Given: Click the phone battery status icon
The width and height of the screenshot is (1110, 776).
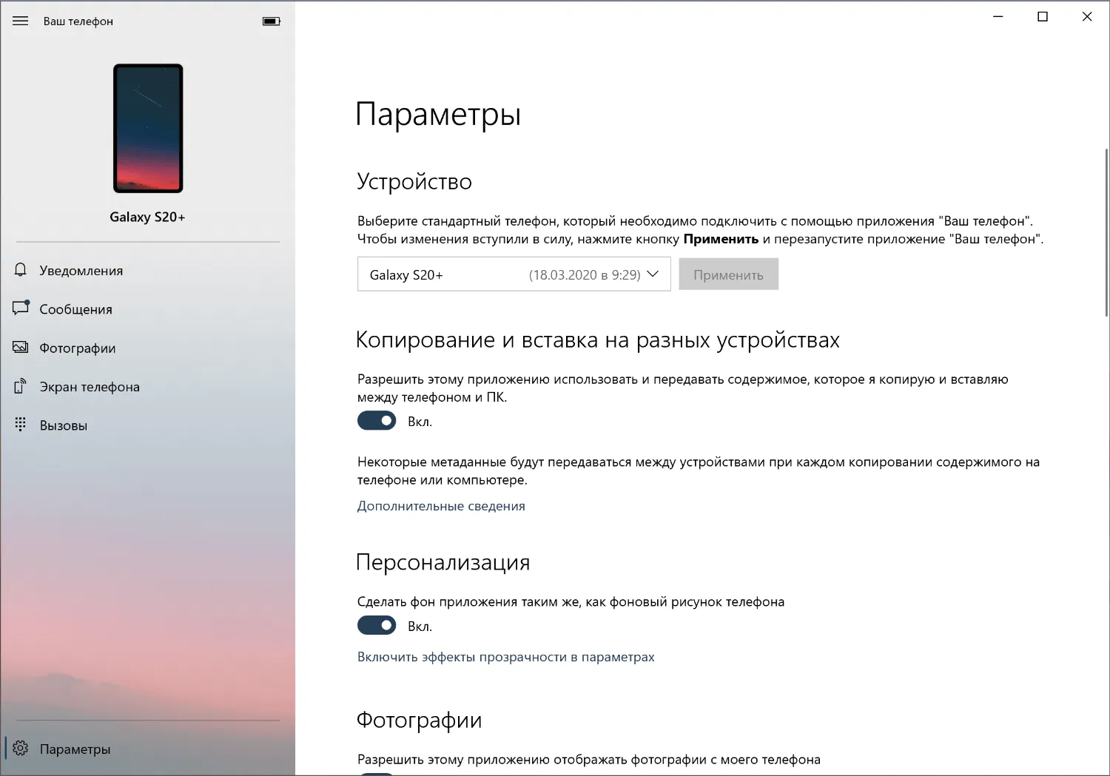Looking at the screenshot, I should [x=271, y=21].
